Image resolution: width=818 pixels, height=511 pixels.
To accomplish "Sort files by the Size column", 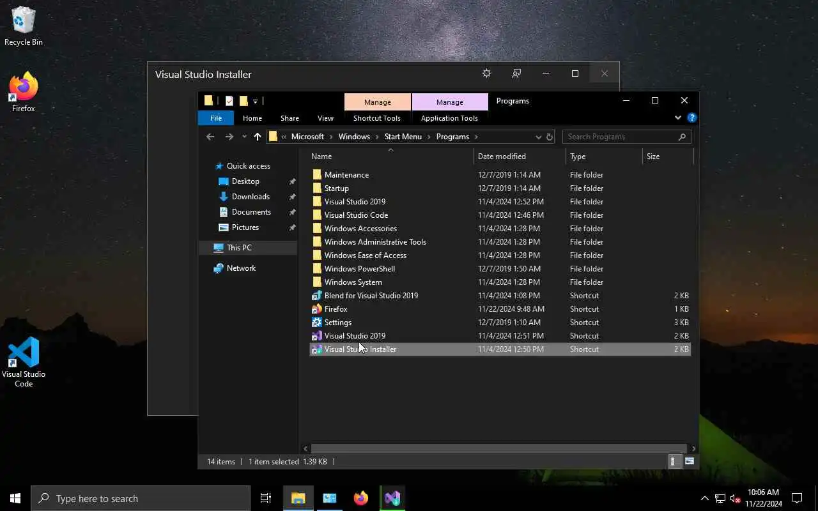I will (x=668, y=156).
